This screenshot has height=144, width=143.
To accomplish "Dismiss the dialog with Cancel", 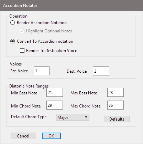I will coord(23,136).
